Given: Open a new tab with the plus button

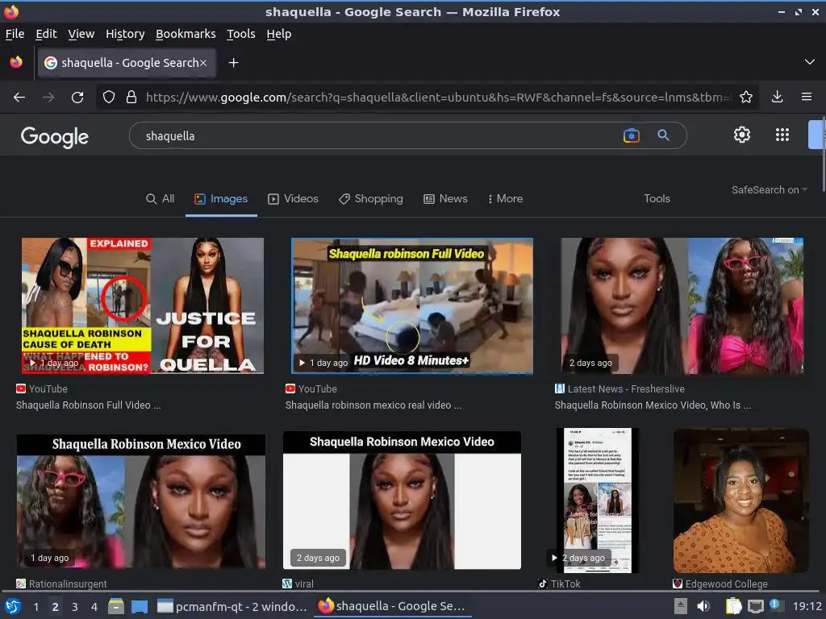Looking at the screenshot, I should point(233,63).
